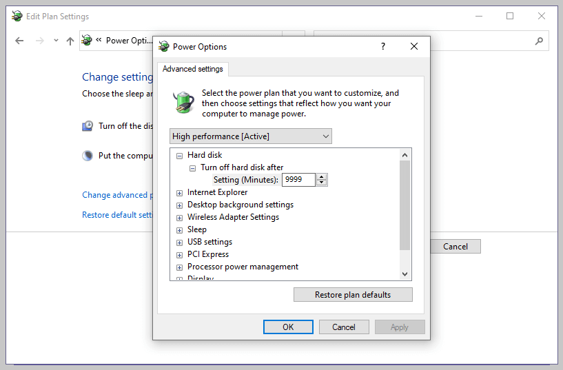The image size is (563, 370).
Task: Expand Processor power management node
Action: click(x=180, y=267)
